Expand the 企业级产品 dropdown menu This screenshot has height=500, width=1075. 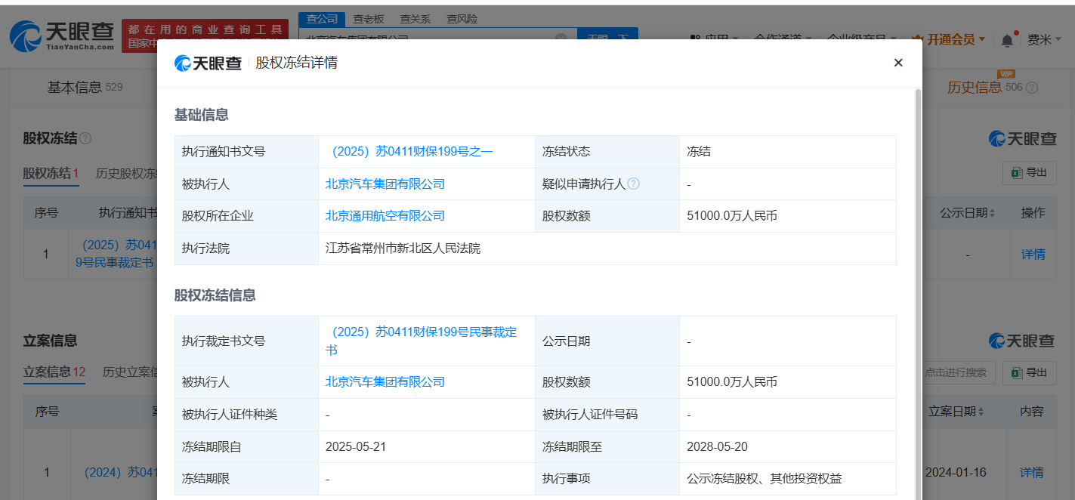click(862, 39)
